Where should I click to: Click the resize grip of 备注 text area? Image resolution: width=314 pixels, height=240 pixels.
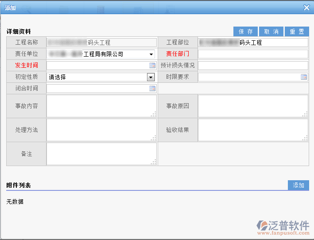(154, 163)
